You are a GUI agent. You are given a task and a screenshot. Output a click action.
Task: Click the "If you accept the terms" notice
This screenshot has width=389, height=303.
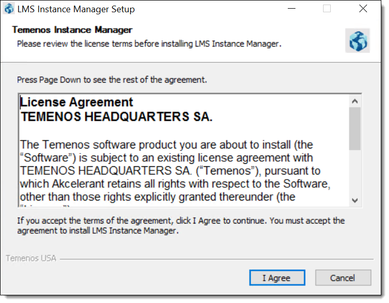181,225
